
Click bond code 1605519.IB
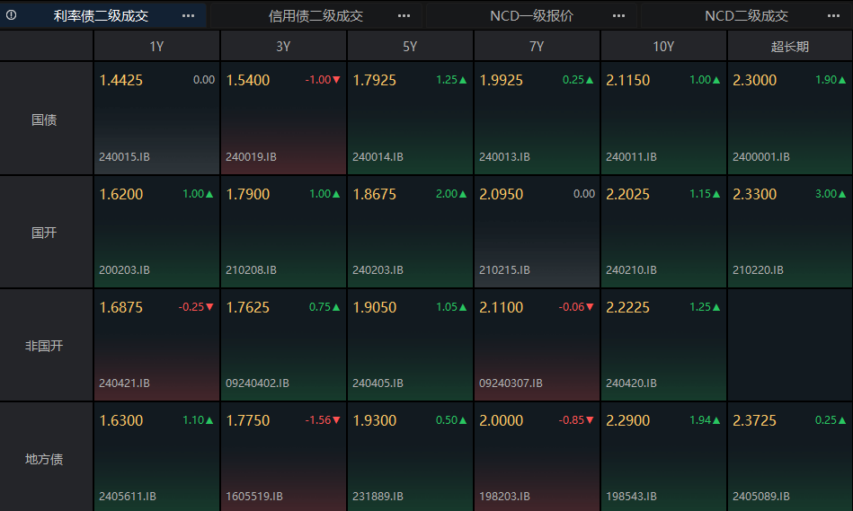[x=254, y=496]
